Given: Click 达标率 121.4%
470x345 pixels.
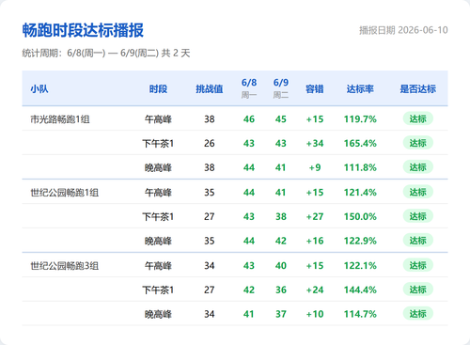Looking at the screenshot, I should click(360, 192).
